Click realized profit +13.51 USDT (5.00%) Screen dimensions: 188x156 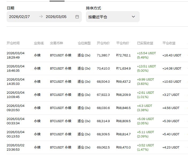pos(146,68)
